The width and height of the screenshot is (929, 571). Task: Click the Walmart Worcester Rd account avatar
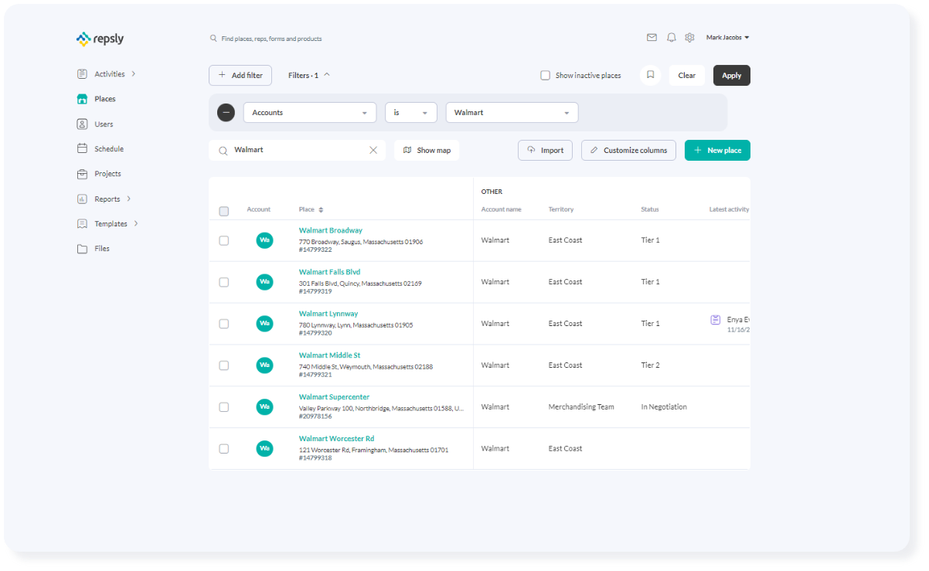(264, 448)
